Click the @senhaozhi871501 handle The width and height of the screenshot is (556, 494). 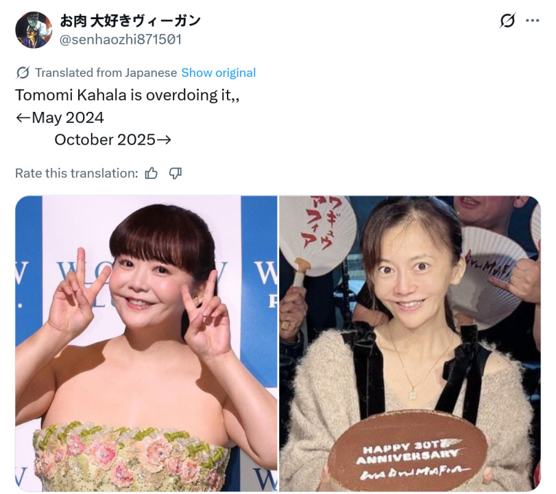point(121,39)
